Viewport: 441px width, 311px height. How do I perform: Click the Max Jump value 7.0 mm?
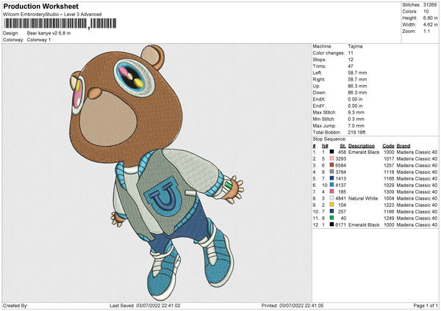pos(356,126)
